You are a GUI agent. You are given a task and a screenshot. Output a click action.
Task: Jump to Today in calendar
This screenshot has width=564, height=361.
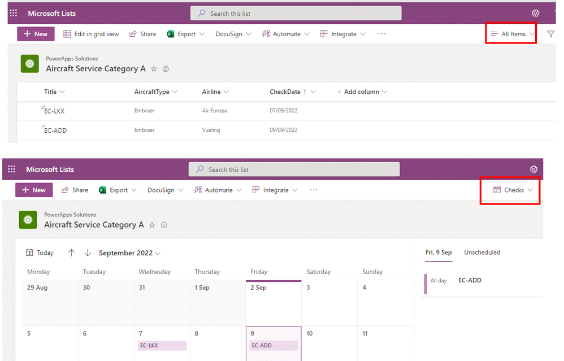pyautogui.click(x=40, y=253)
